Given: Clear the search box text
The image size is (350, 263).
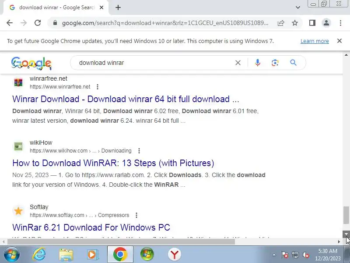Looking at the screenshot, I should click(x=238, y=63).
